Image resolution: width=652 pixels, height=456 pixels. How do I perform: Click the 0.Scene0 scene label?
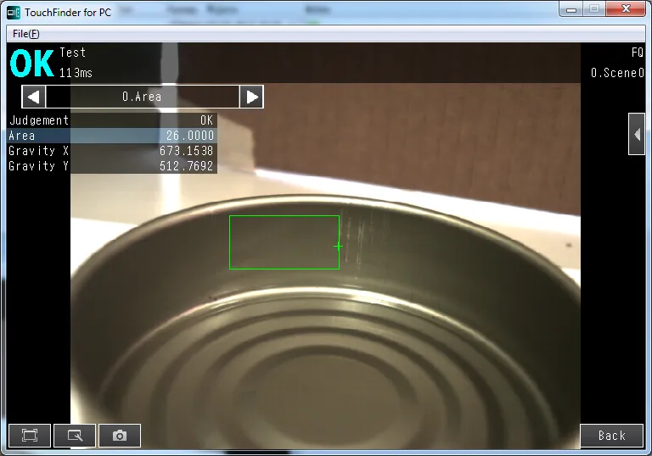click(616, 73)
